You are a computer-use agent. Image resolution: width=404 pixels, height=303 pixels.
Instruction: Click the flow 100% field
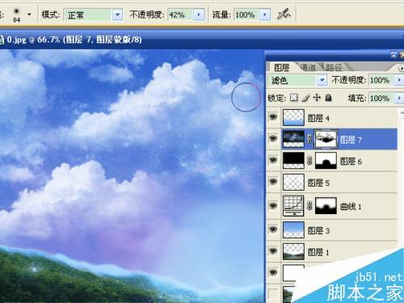point(247,15)
